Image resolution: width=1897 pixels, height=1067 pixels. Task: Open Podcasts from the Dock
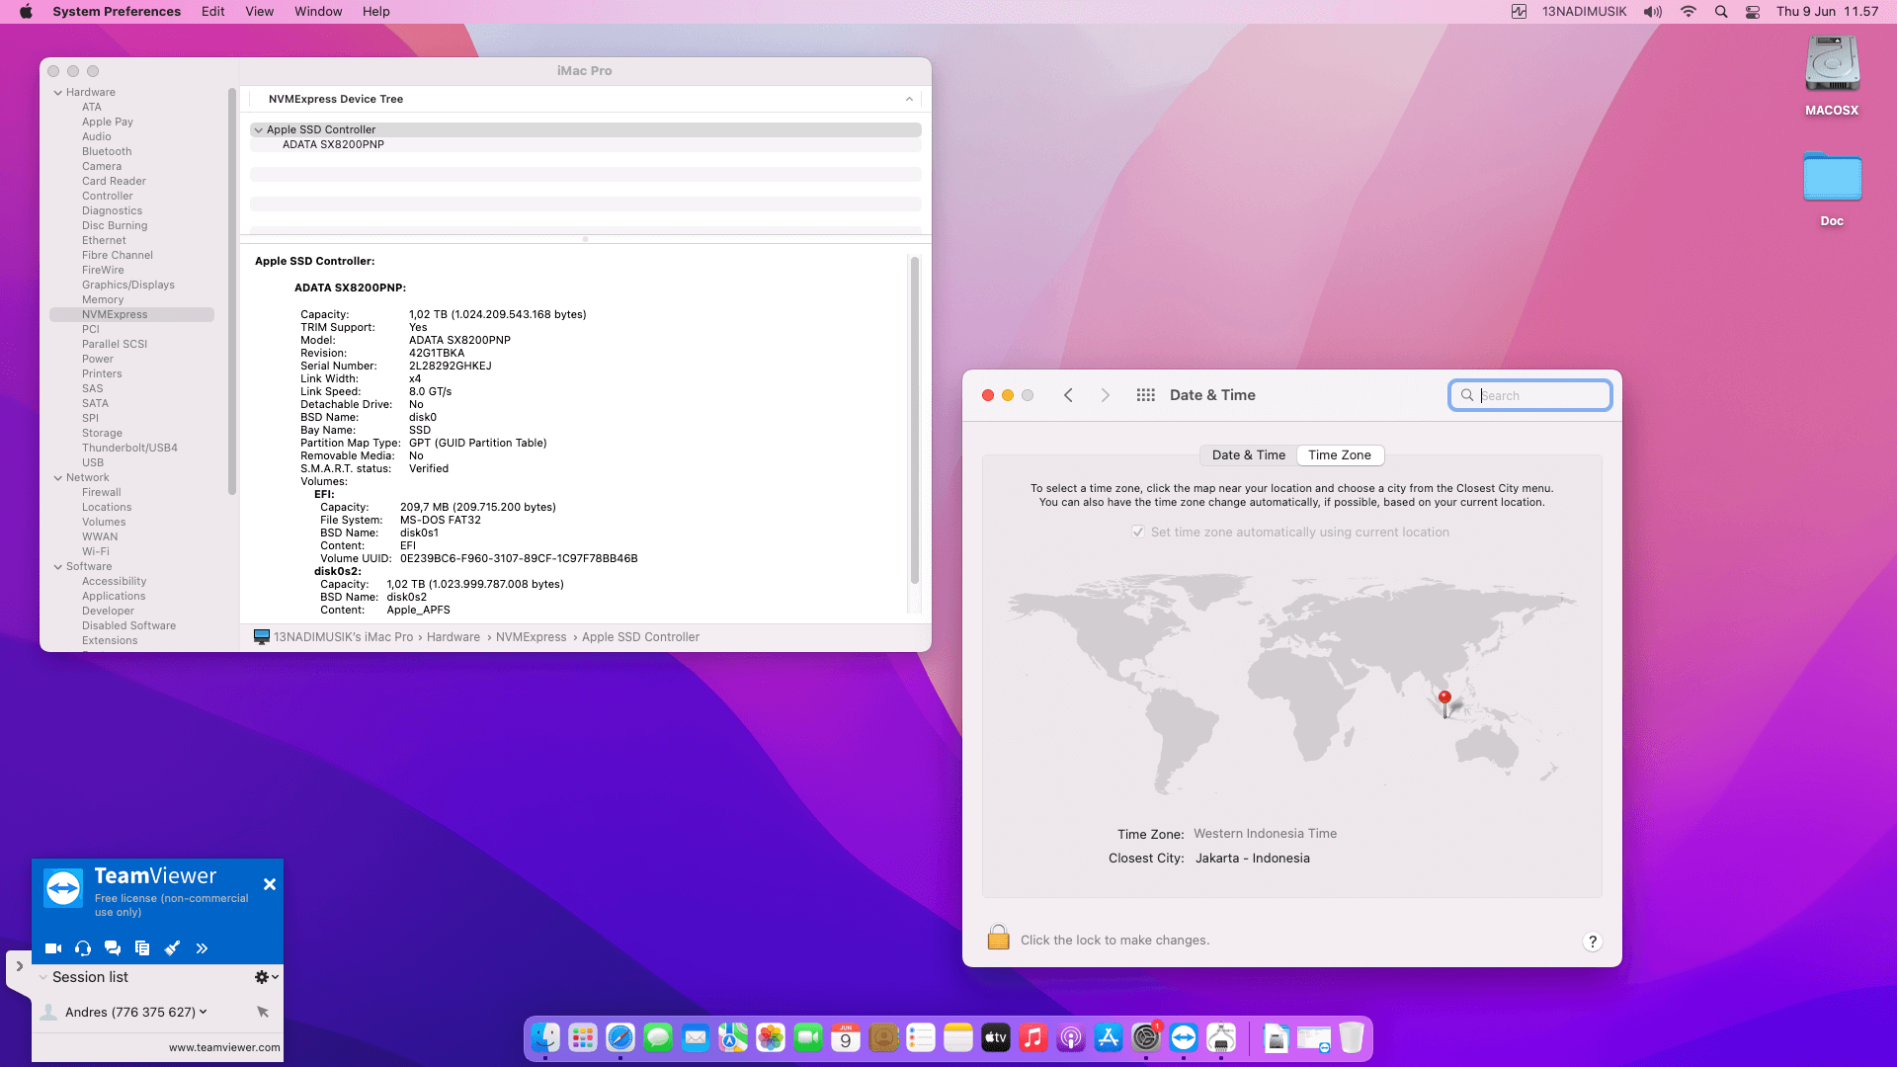(1071, 1037)
